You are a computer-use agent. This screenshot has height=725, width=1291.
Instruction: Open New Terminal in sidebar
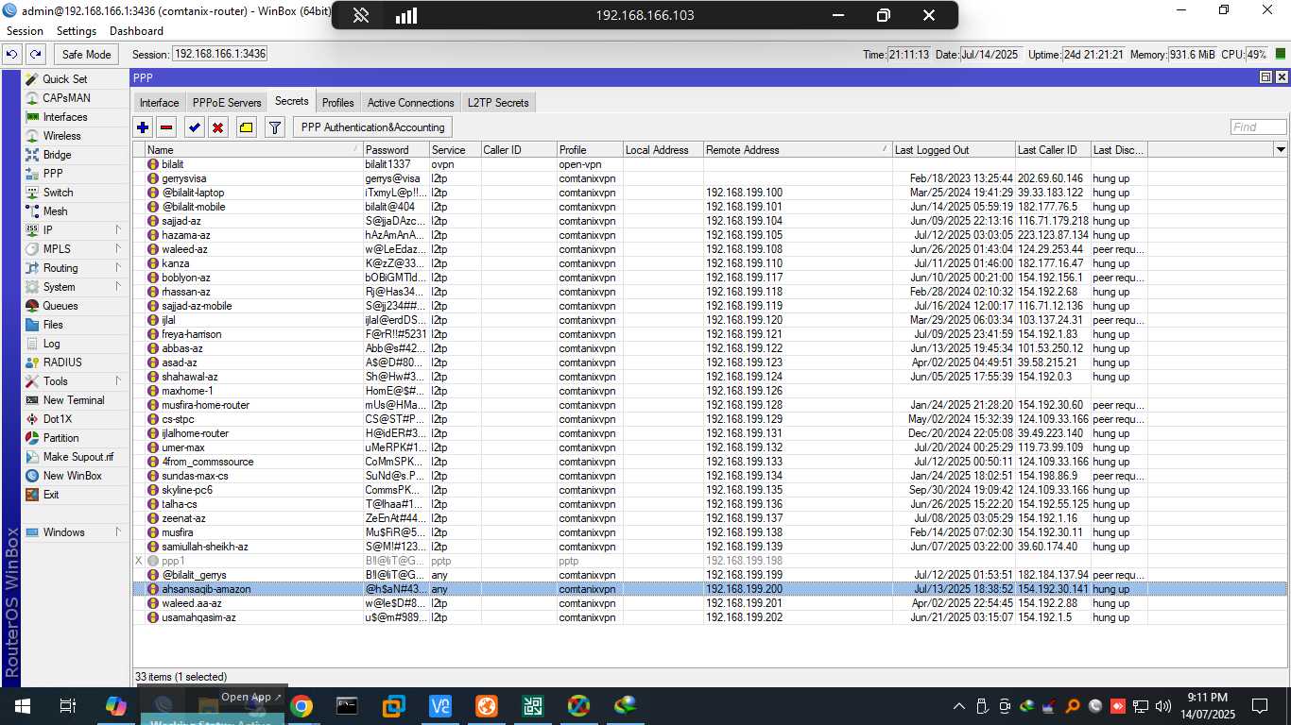click(73, 400)
